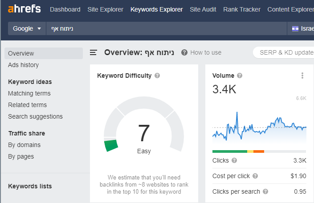Open the How to use link

206,52
